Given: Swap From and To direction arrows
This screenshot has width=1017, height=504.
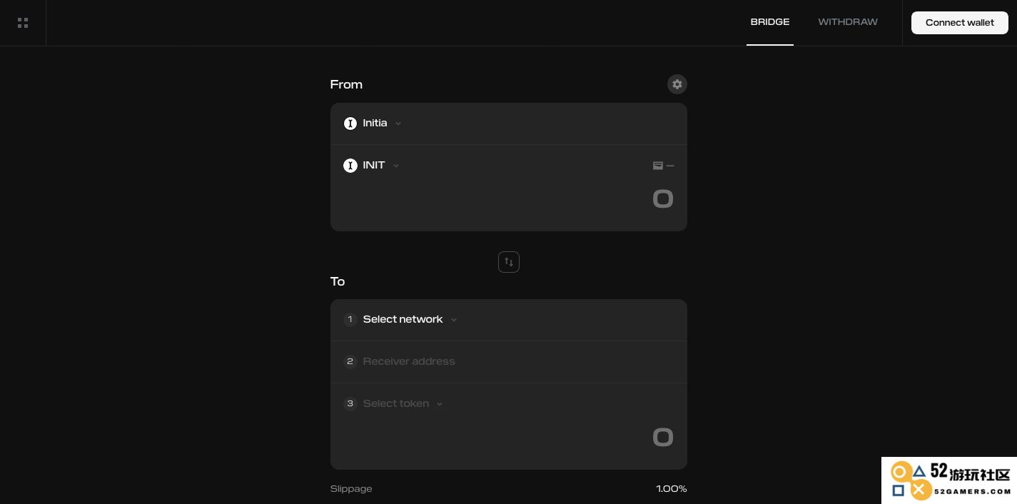Looking at the screenshot, I should (509, 262).
